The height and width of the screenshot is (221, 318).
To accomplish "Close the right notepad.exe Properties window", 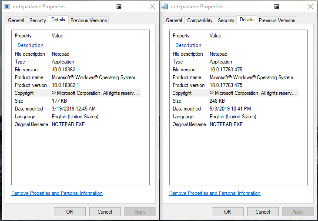I will [311, 7].
